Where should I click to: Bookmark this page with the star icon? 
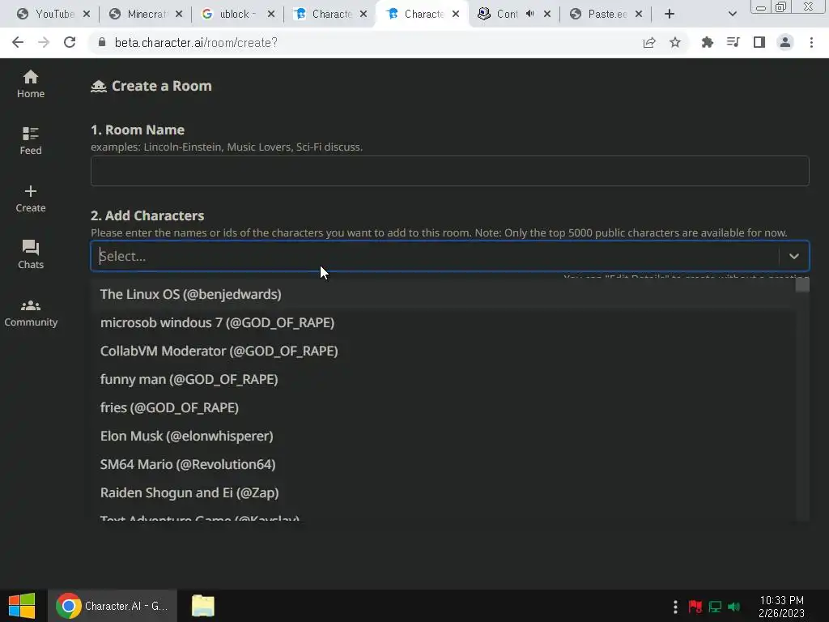pos(675,43)
